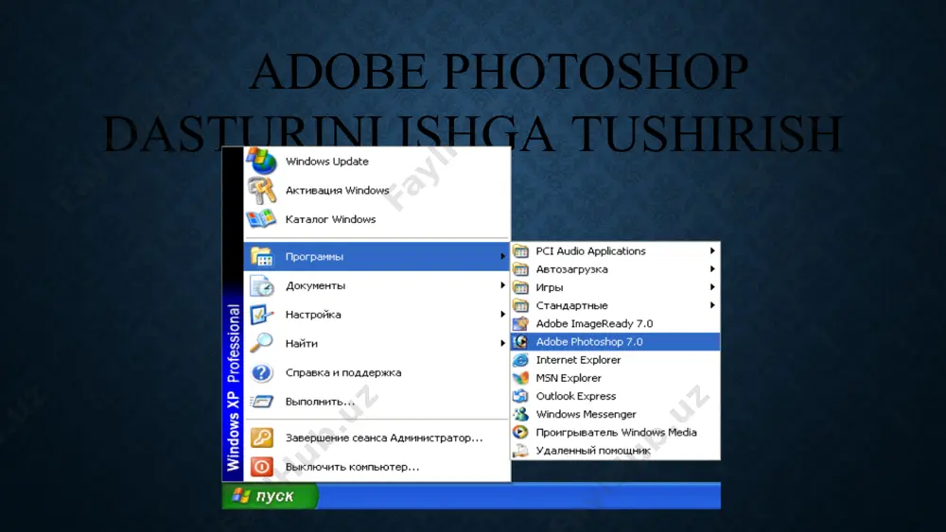This screenshot has width=946, height=532.
Task: Click the Завершение сеанса key icon
Action: click(x=261, y=438)
